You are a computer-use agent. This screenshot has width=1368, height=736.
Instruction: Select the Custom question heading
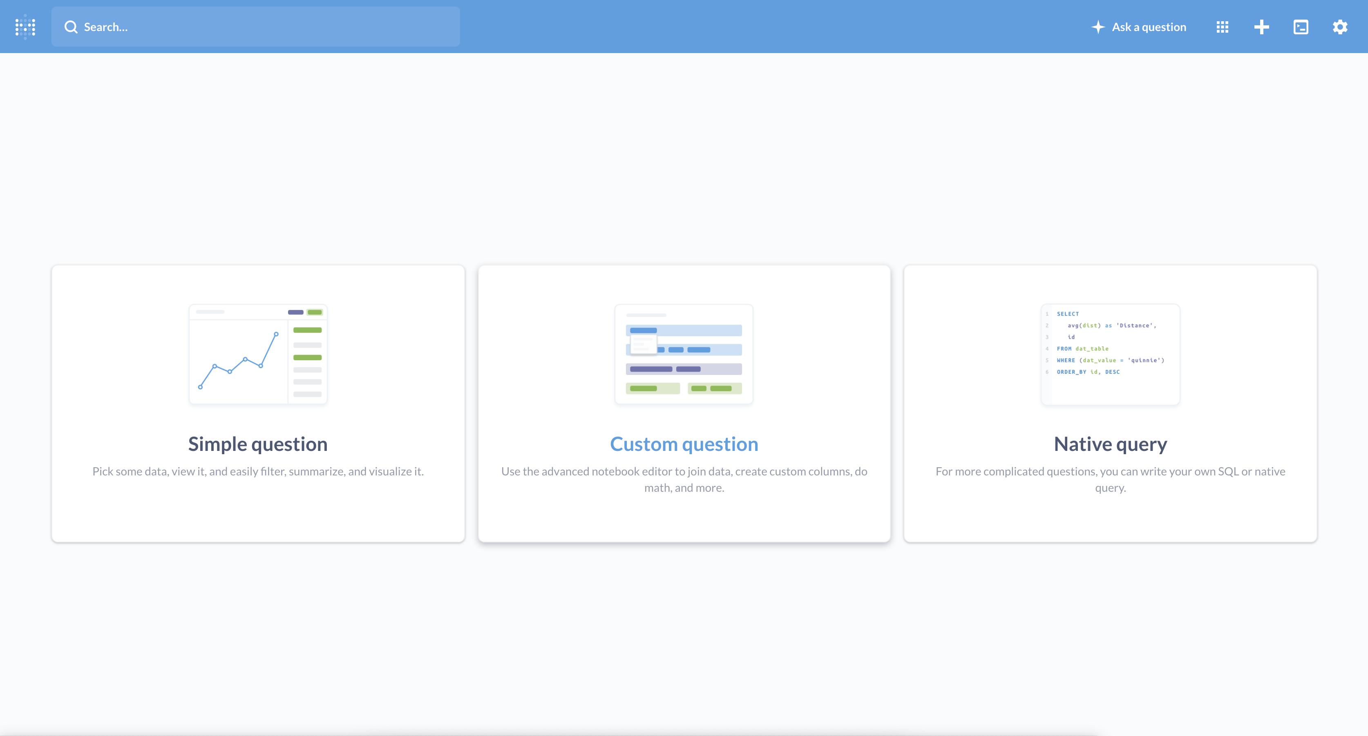[x=684, y=444]
